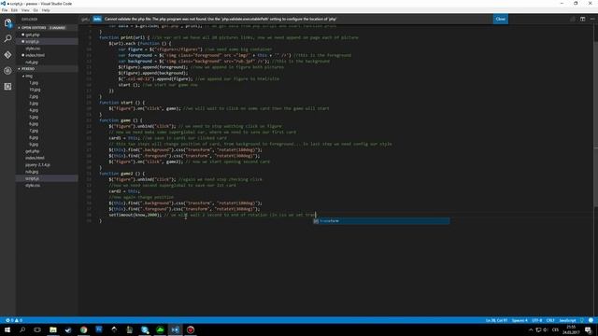Select get.php in Open Editors

click(33, 35)
